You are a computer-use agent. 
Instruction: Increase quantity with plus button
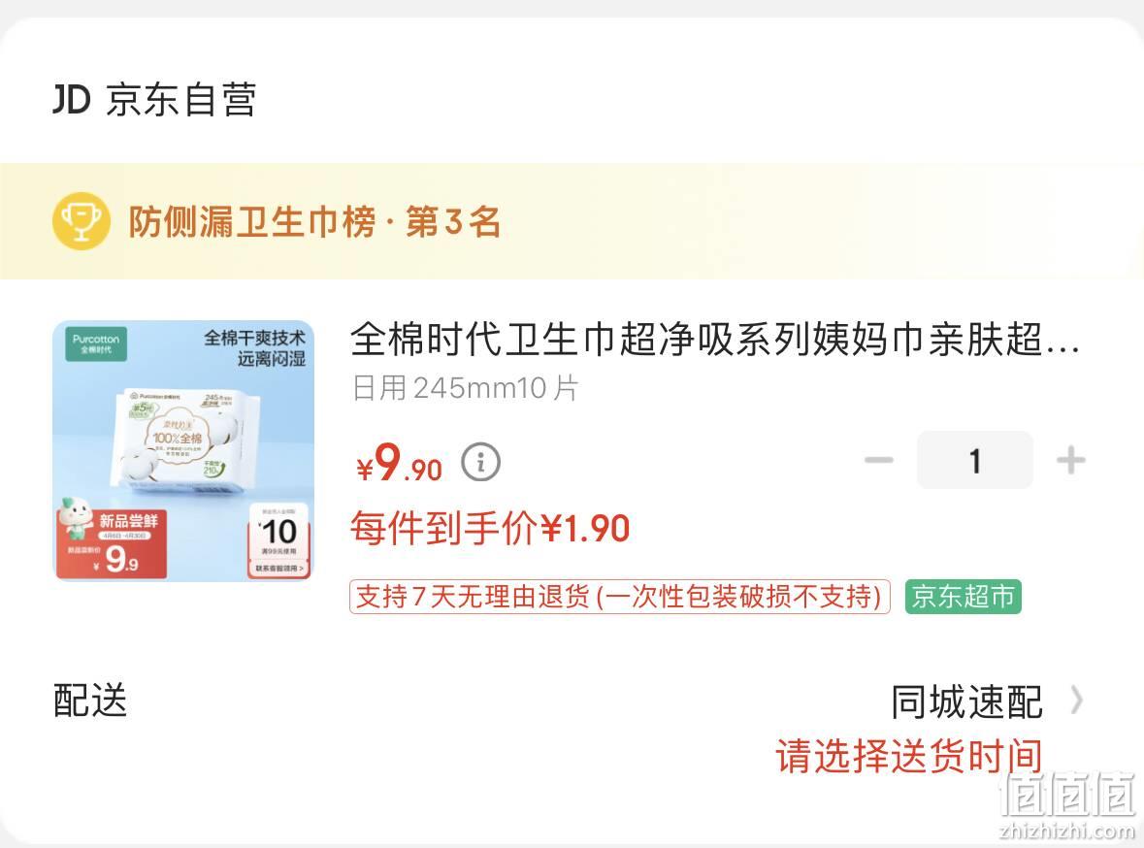click(x=1070, y=461)
